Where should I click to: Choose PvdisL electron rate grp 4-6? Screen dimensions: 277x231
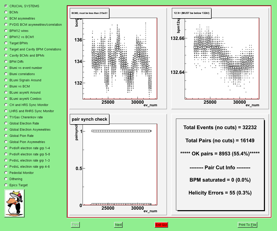6,166
